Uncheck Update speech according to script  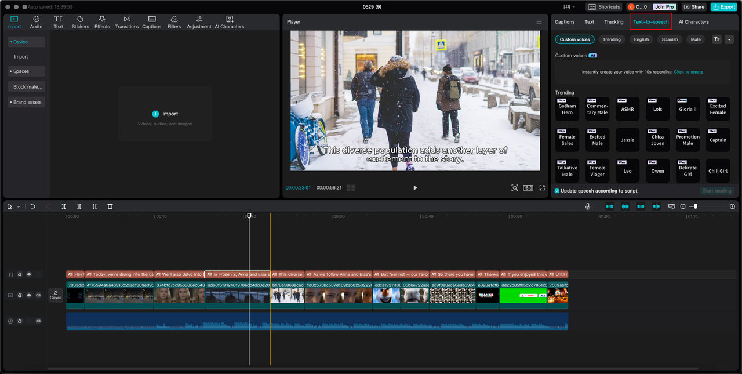tap(557, 191)
